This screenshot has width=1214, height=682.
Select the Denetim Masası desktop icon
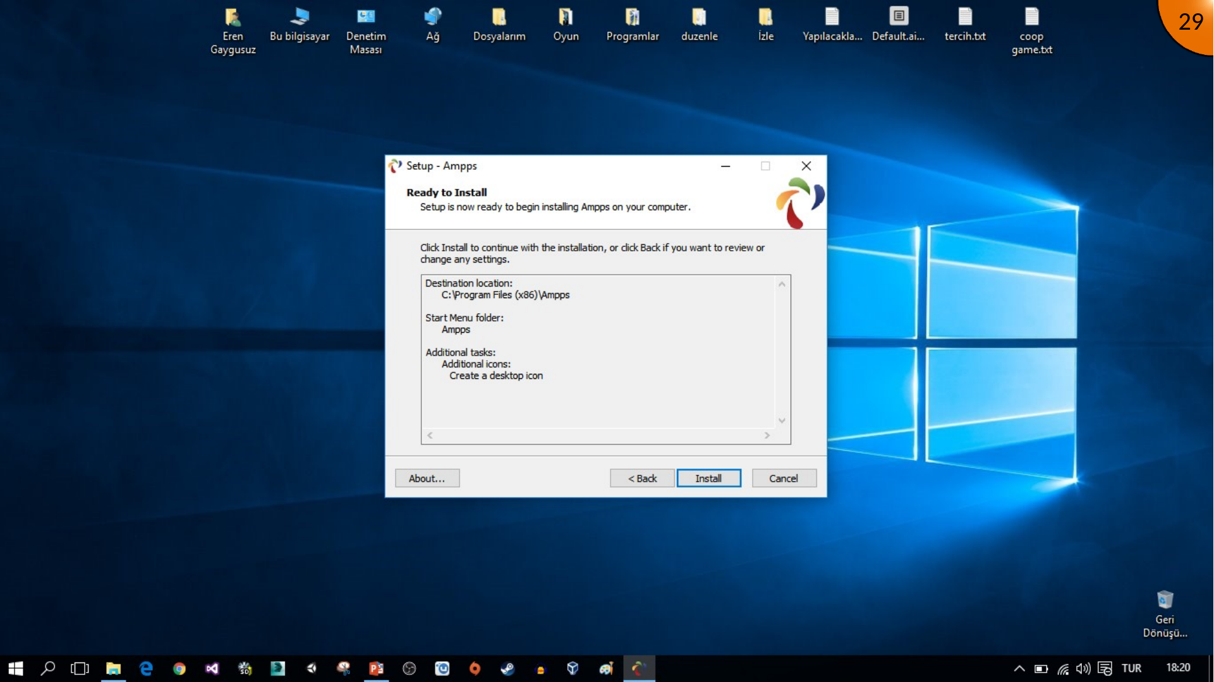tap(366, 30)
